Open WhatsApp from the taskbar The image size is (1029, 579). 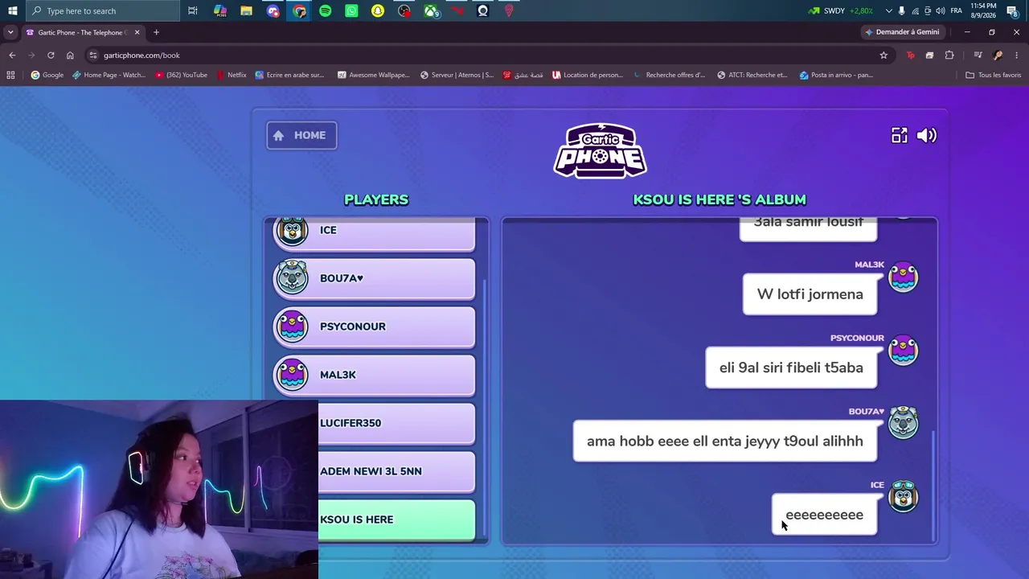(x=351, y=10)
